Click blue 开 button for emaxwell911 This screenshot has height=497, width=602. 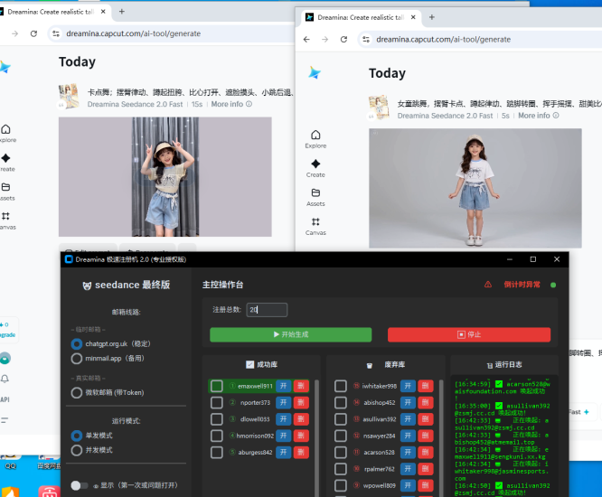tap(283, 386)
